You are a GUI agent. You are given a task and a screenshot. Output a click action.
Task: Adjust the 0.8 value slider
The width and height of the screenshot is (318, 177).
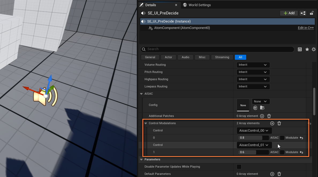point(253,138)
